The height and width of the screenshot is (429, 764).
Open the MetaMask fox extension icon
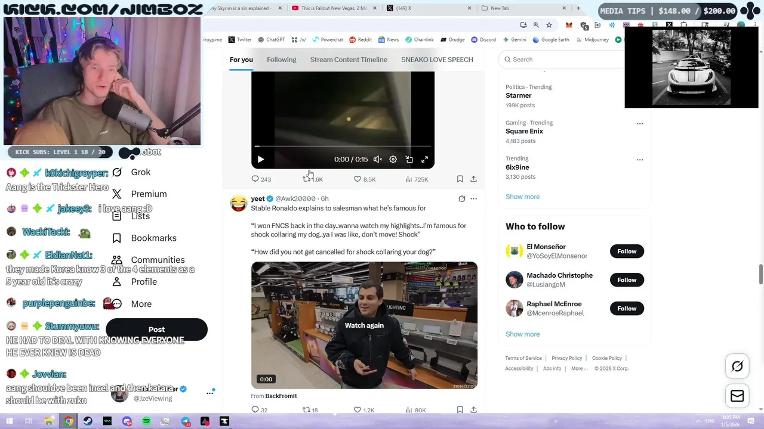click(x=569, y=25)
